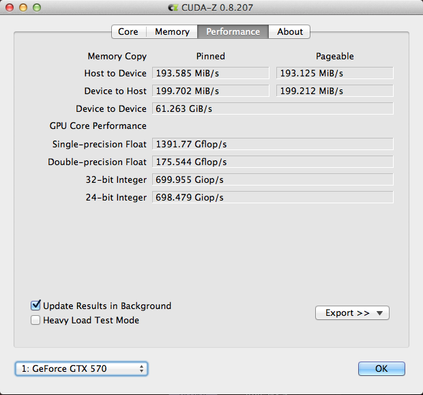This screenshot has height=395, width=423.
Task: Click the Device to Device 61.263 GiB/s field
Action: [x=273, y=108]
